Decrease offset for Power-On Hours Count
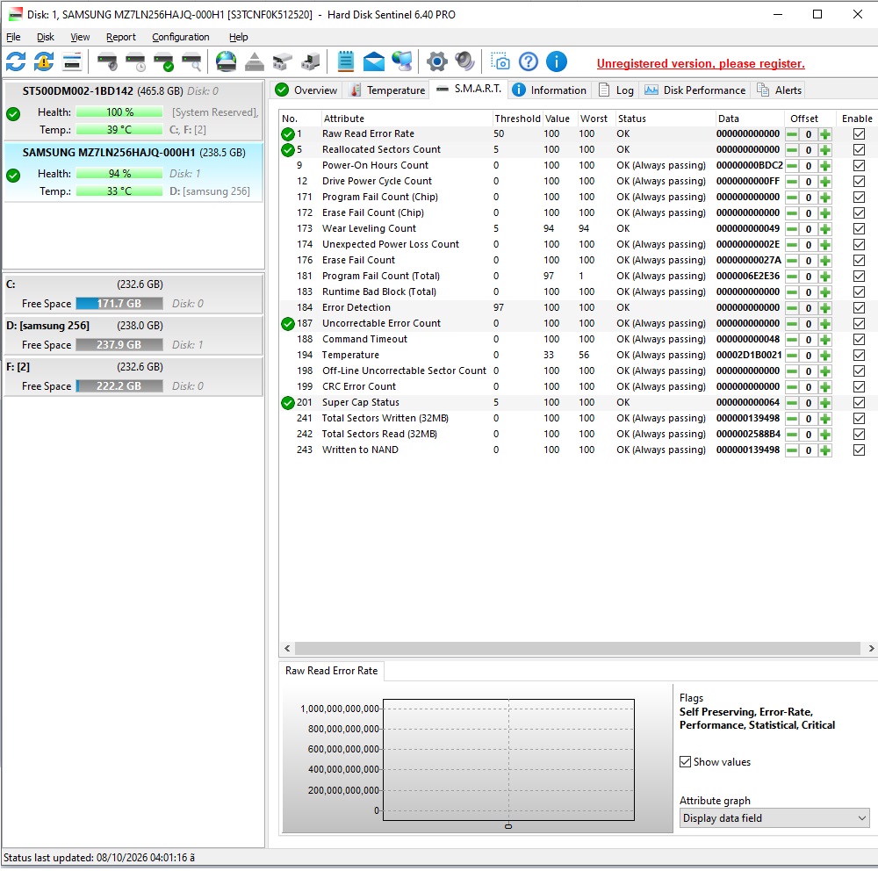Screen dimensions: 878x878 tap(792, 166)
